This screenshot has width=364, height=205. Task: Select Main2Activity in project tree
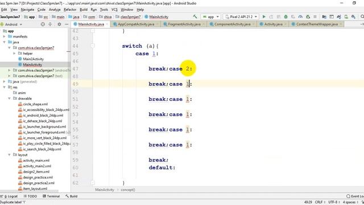click(33, 59)
